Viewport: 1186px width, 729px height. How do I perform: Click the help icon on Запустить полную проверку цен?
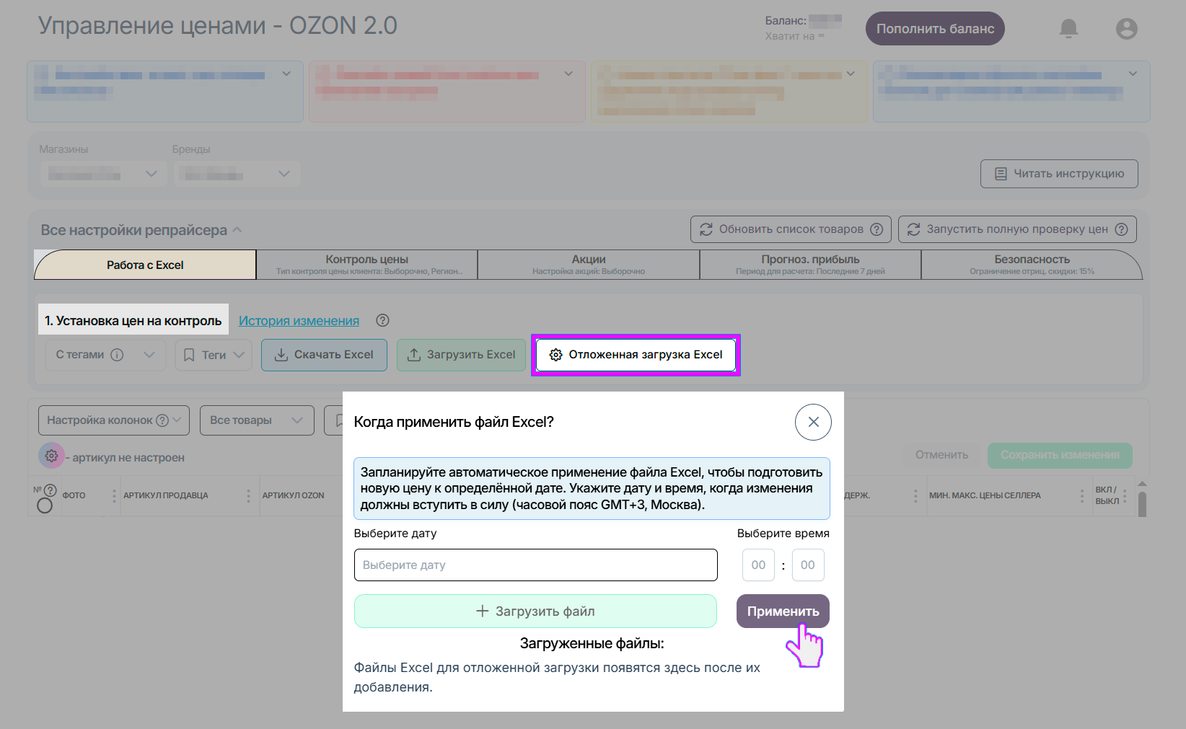tap(1121, 229)
